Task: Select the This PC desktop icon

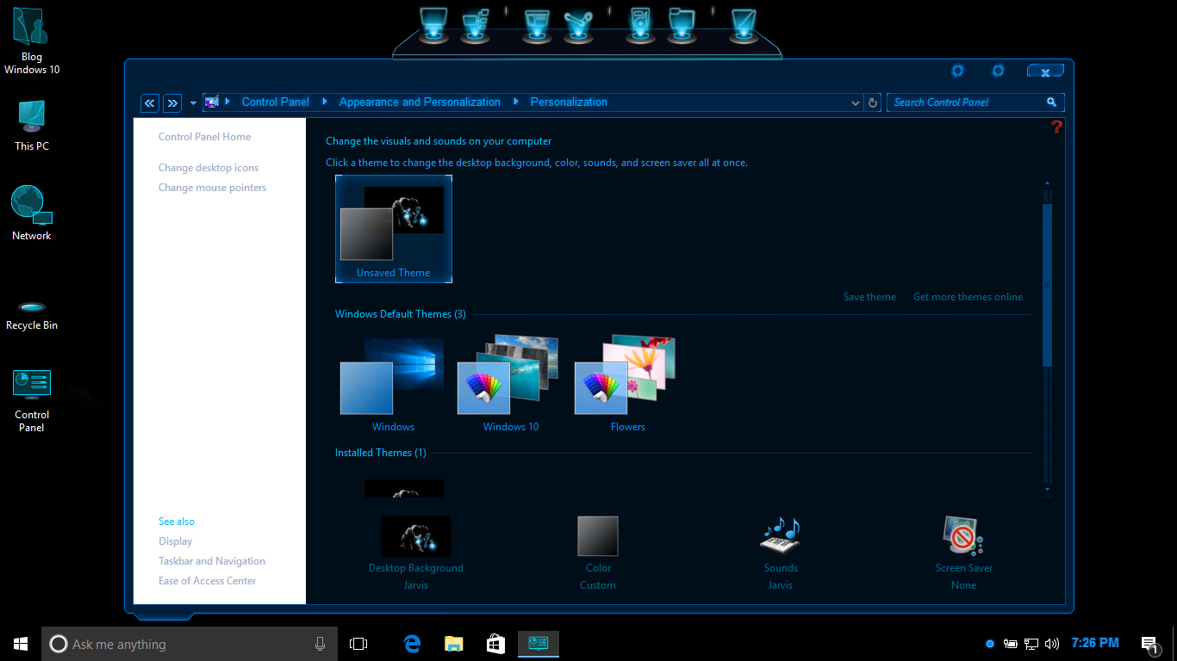Action: click(x=32, y=126)
